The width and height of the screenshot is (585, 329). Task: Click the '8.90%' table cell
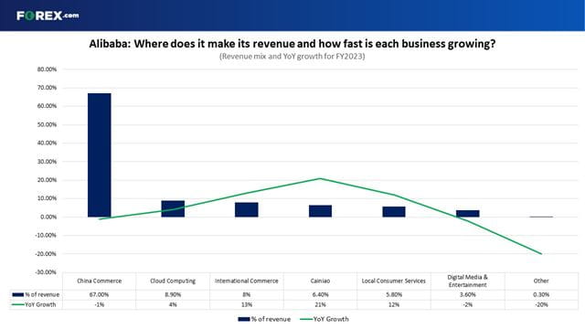(x=173, y=294)
